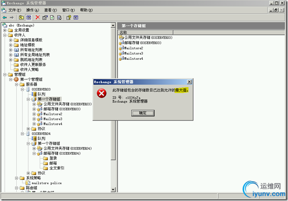Select 服务器 folder in the tree

pyautogui.click(x=32, y=84)
